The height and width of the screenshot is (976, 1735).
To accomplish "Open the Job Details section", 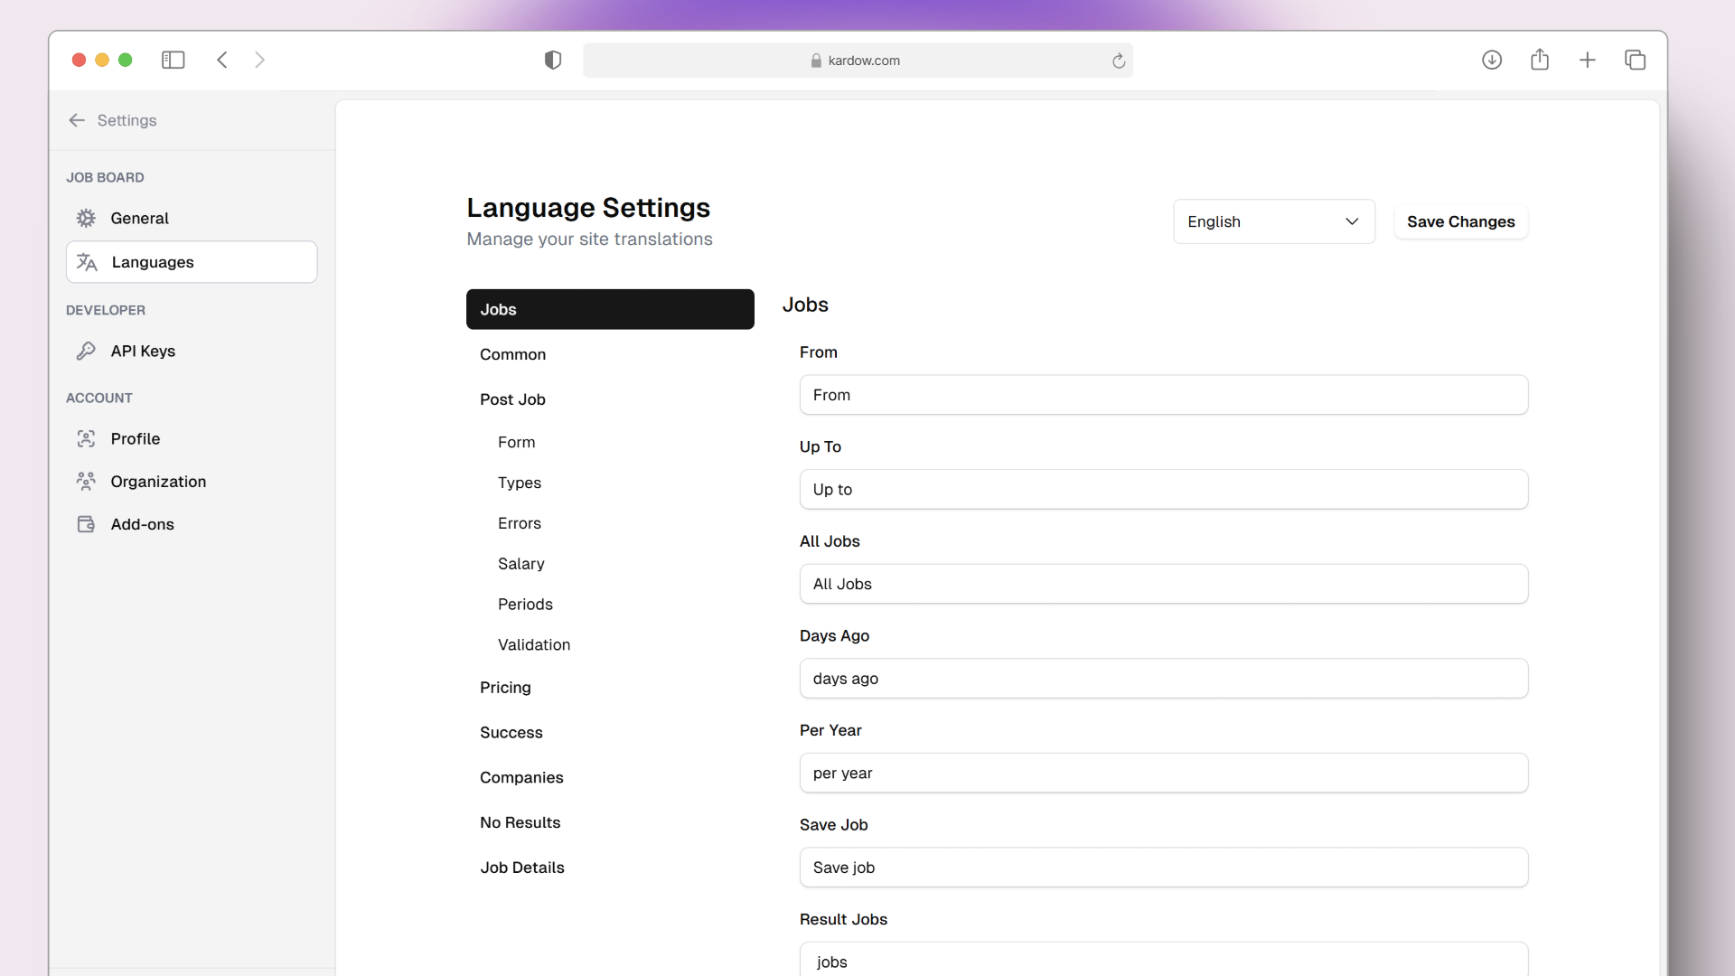I will (521, 867).
